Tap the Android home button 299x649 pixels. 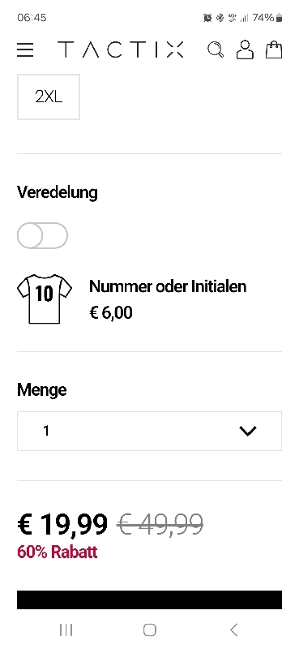[150, 630]
